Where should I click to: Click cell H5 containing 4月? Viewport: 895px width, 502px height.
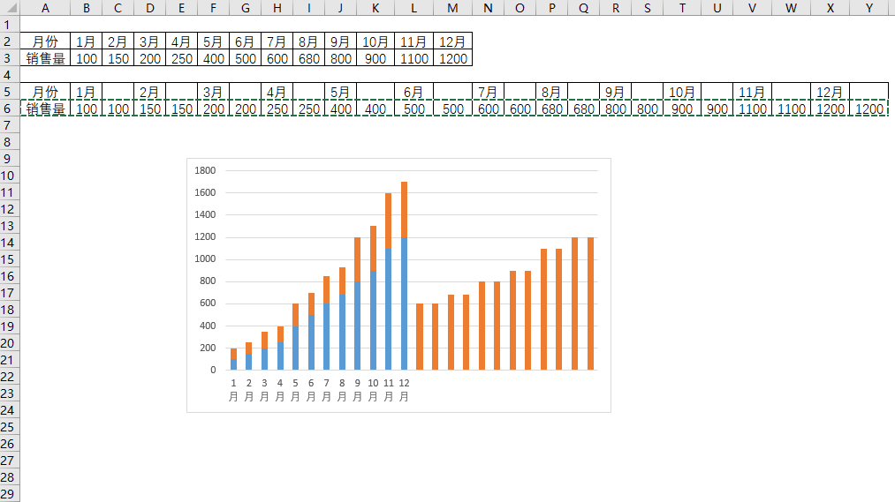point(277,92)
